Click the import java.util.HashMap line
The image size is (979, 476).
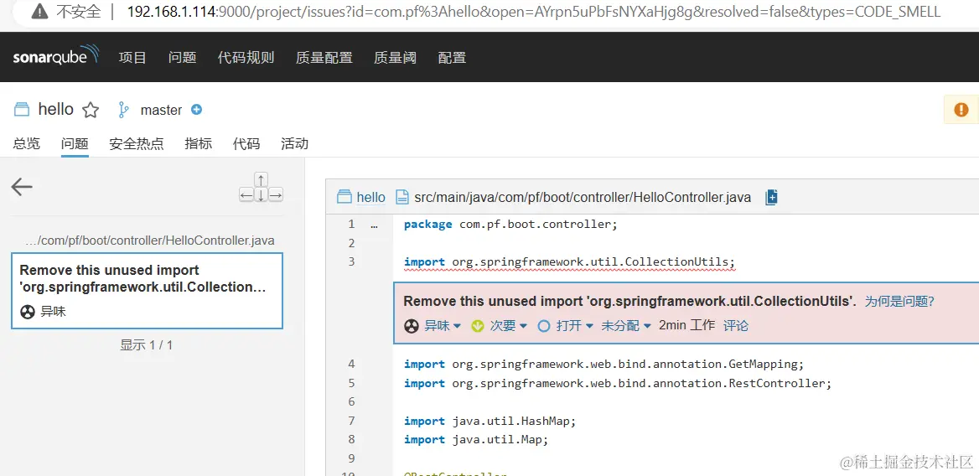point(490,421)
